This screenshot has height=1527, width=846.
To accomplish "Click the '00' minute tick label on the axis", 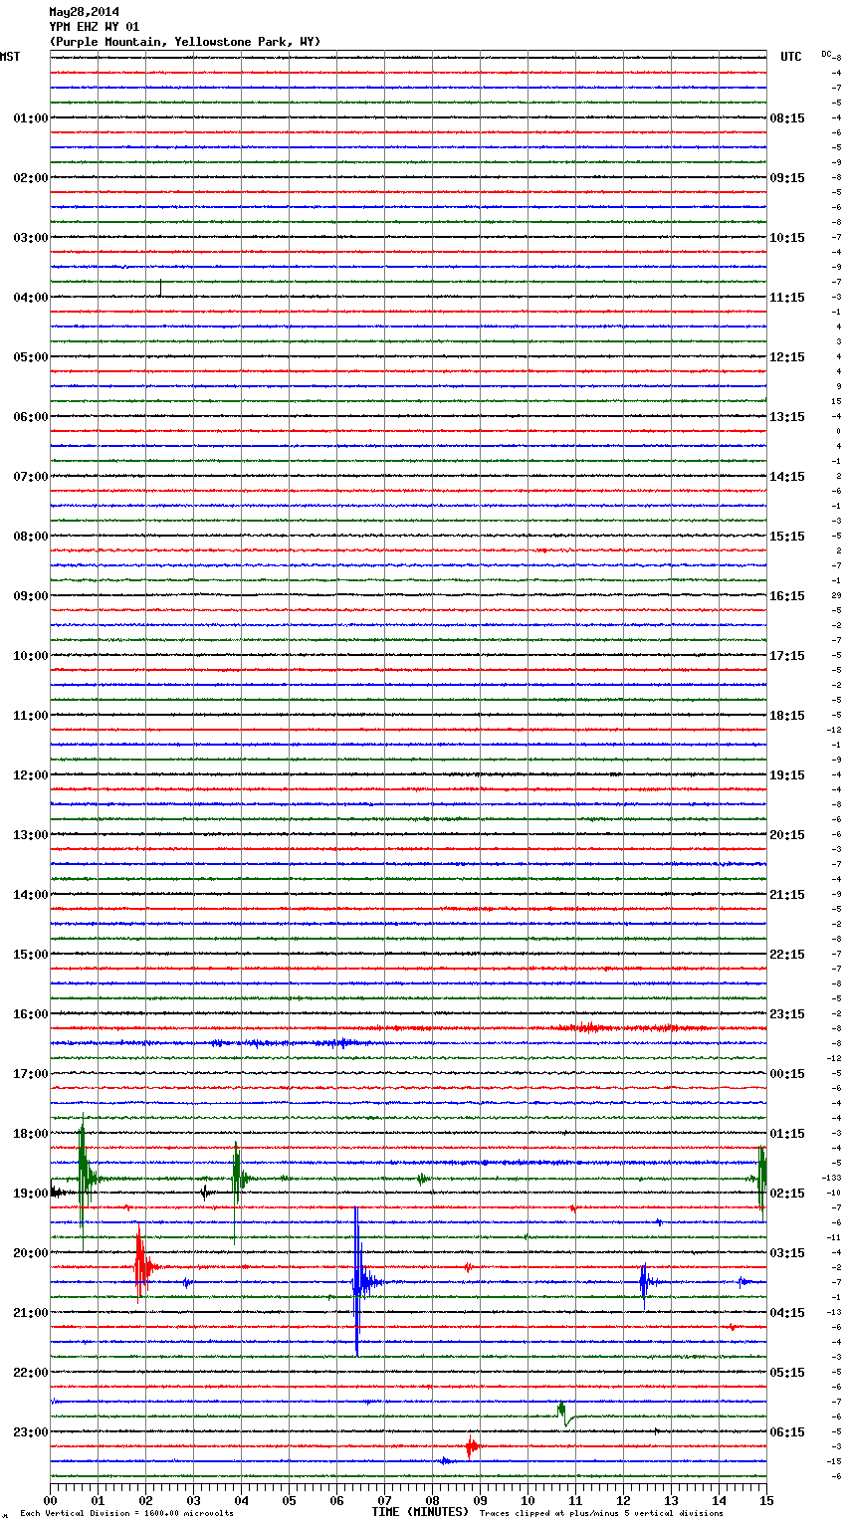I will [50, 1501].
